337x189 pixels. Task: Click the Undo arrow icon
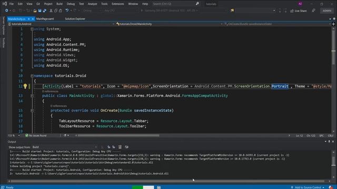[x=67, y=10]
